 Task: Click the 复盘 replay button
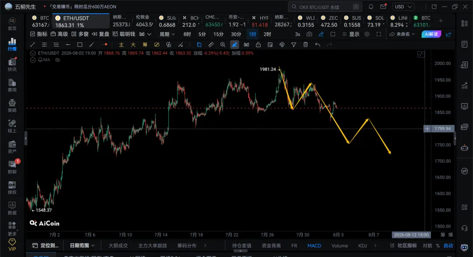[100, 34]
